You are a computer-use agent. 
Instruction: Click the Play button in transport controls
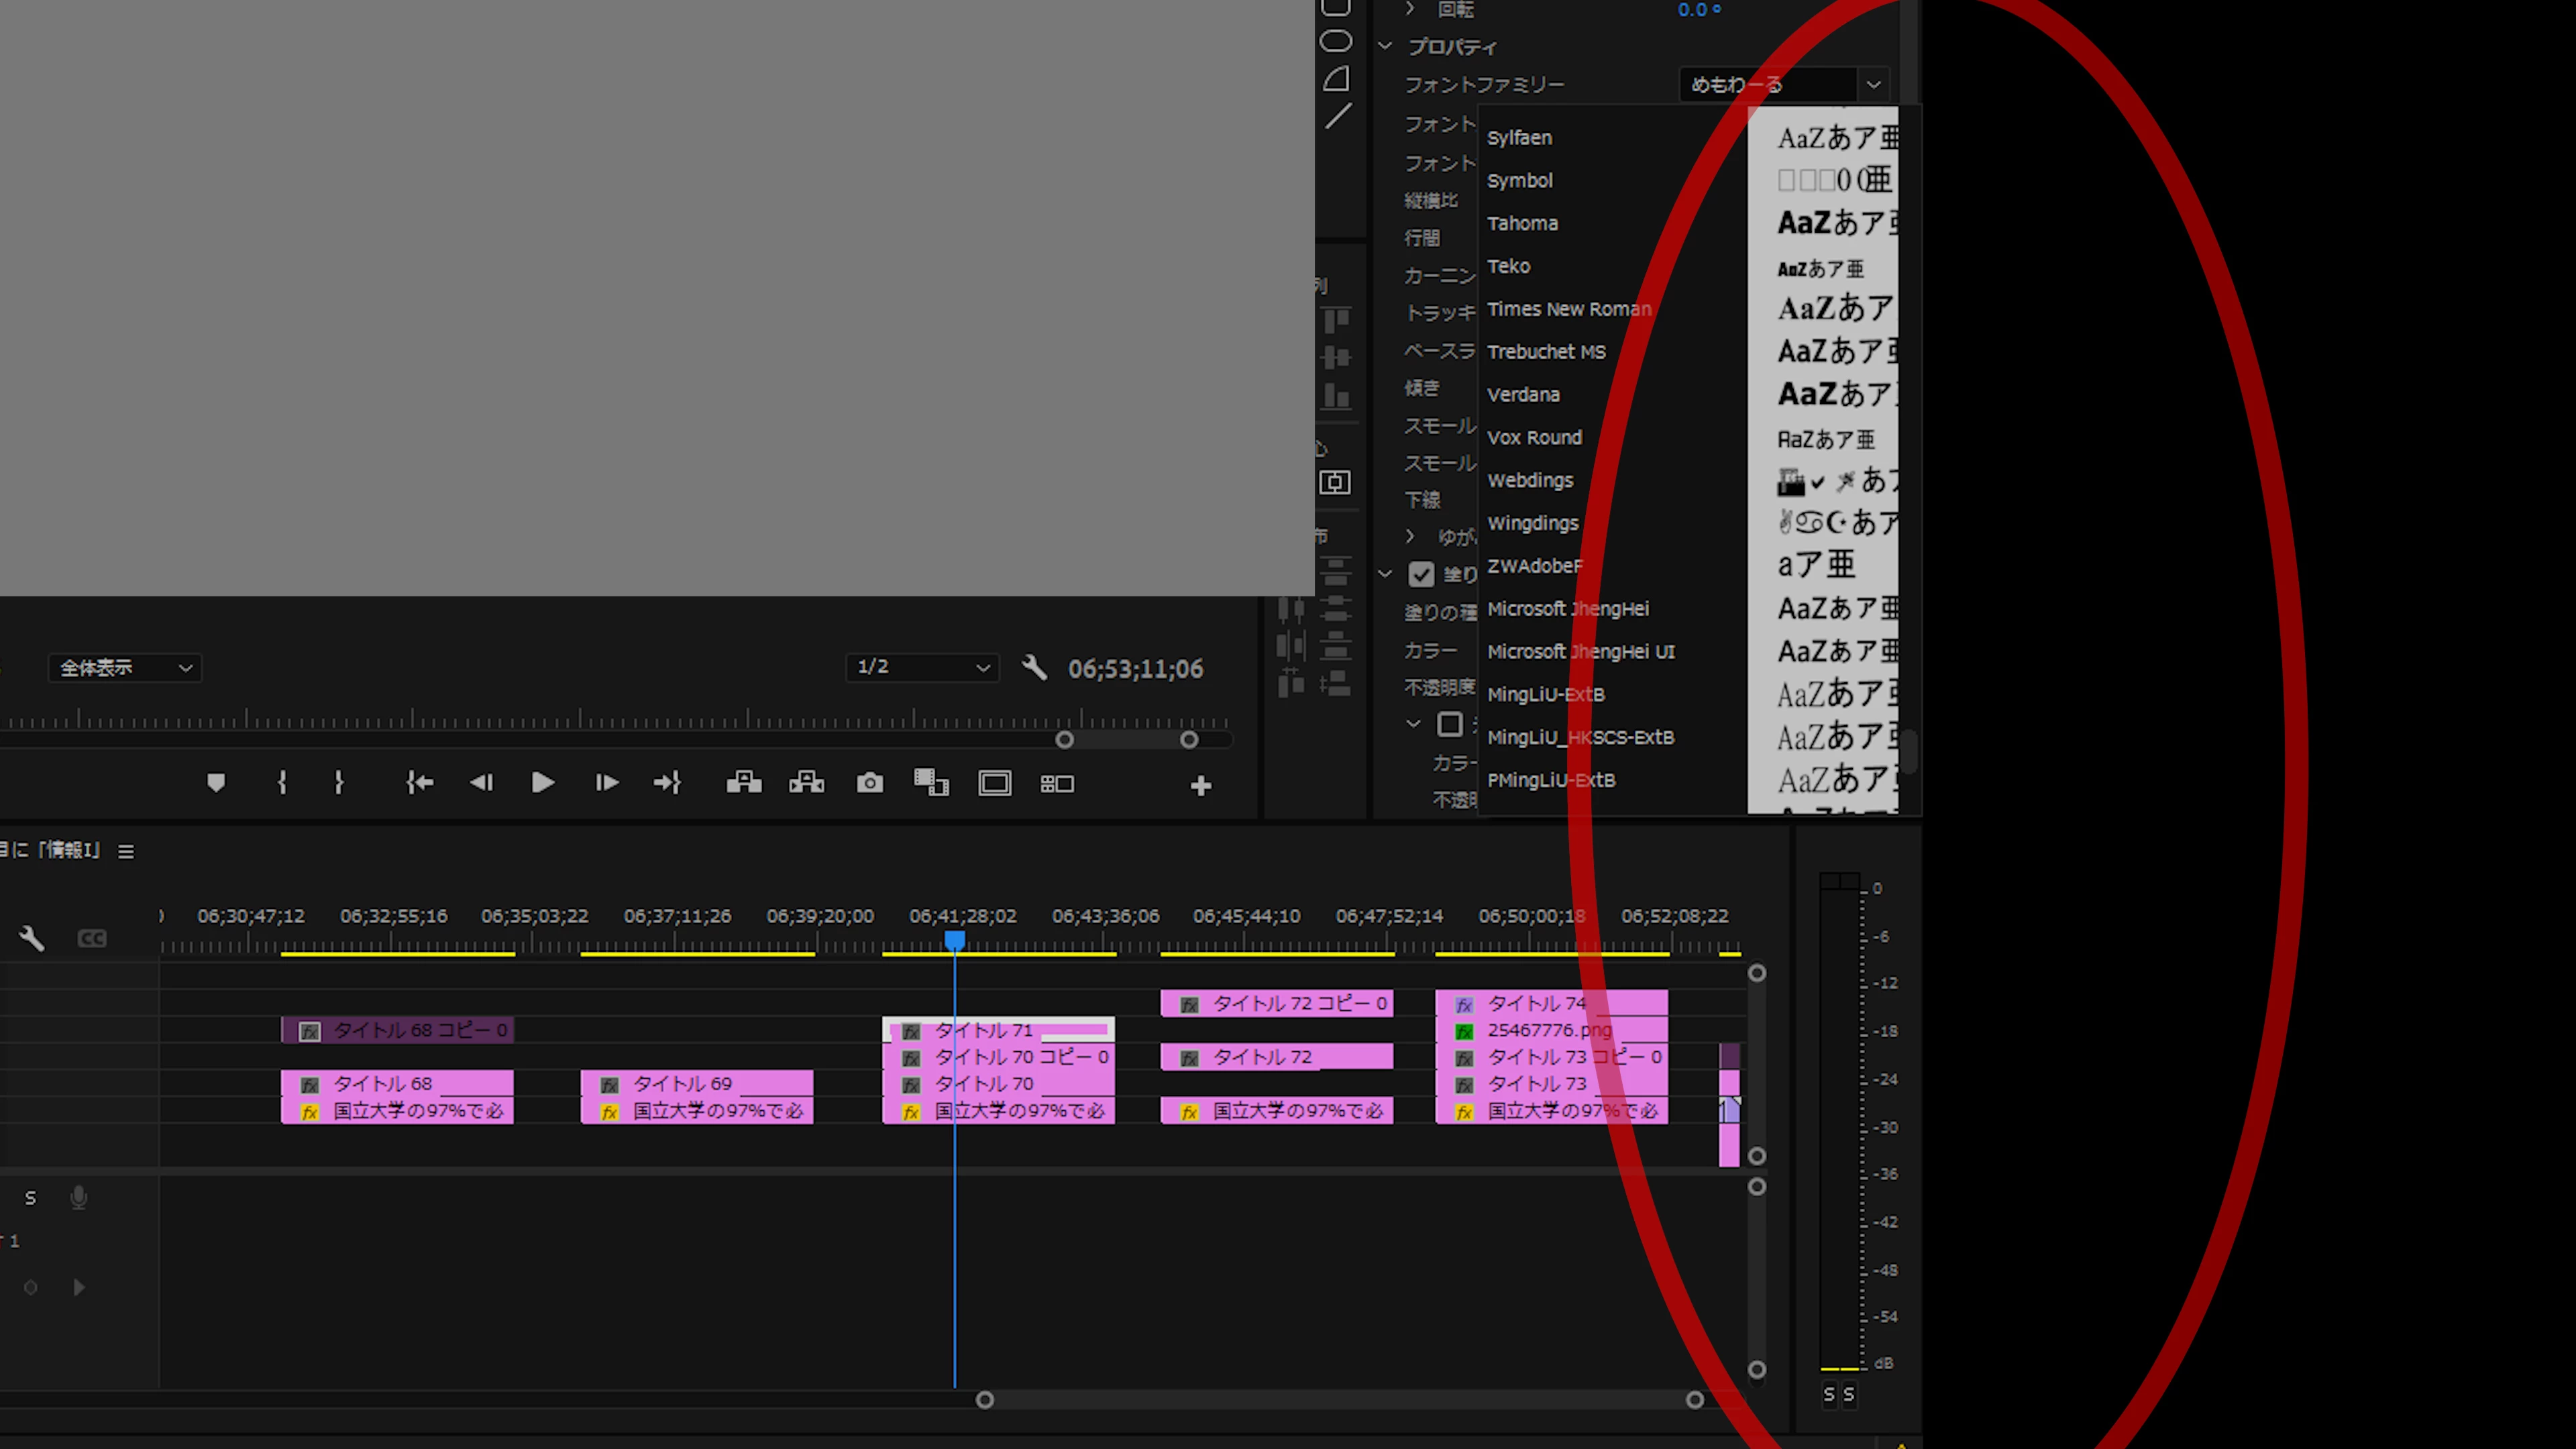(542, 783)
